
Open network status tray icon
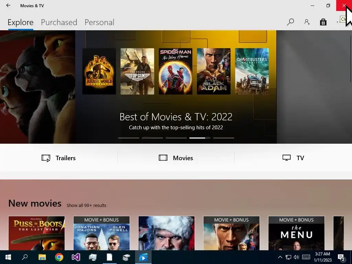(288, 257)
